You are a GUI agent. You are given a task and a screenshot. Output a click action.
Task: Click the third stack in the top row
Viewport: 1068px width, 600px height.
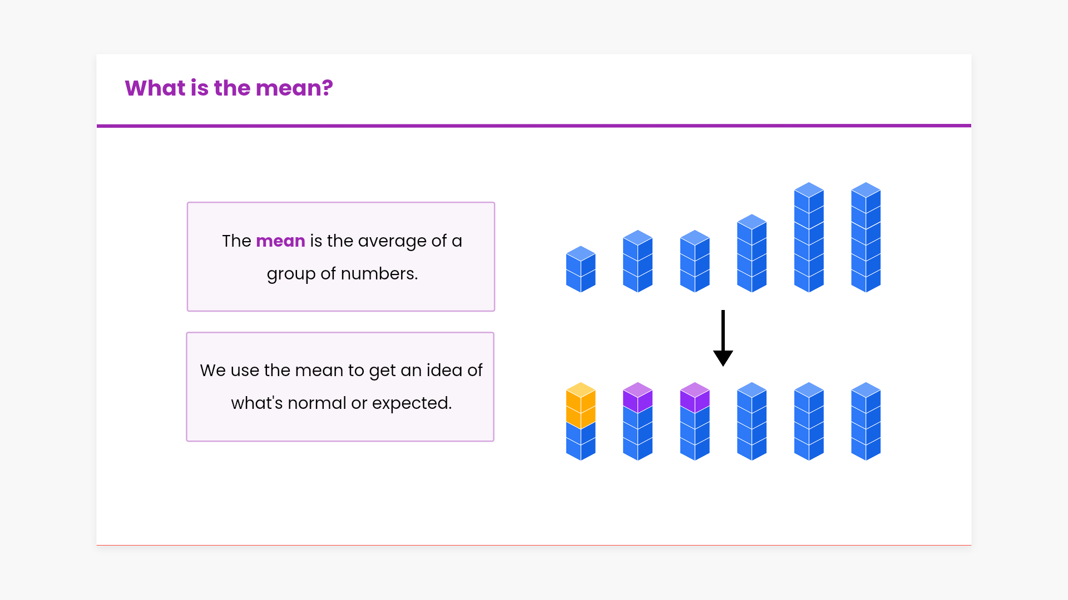pyautogui.click(x=695, y=261)
